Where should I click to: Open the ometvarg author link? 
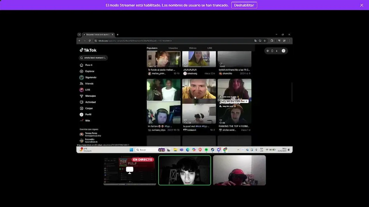coord(190,74)
